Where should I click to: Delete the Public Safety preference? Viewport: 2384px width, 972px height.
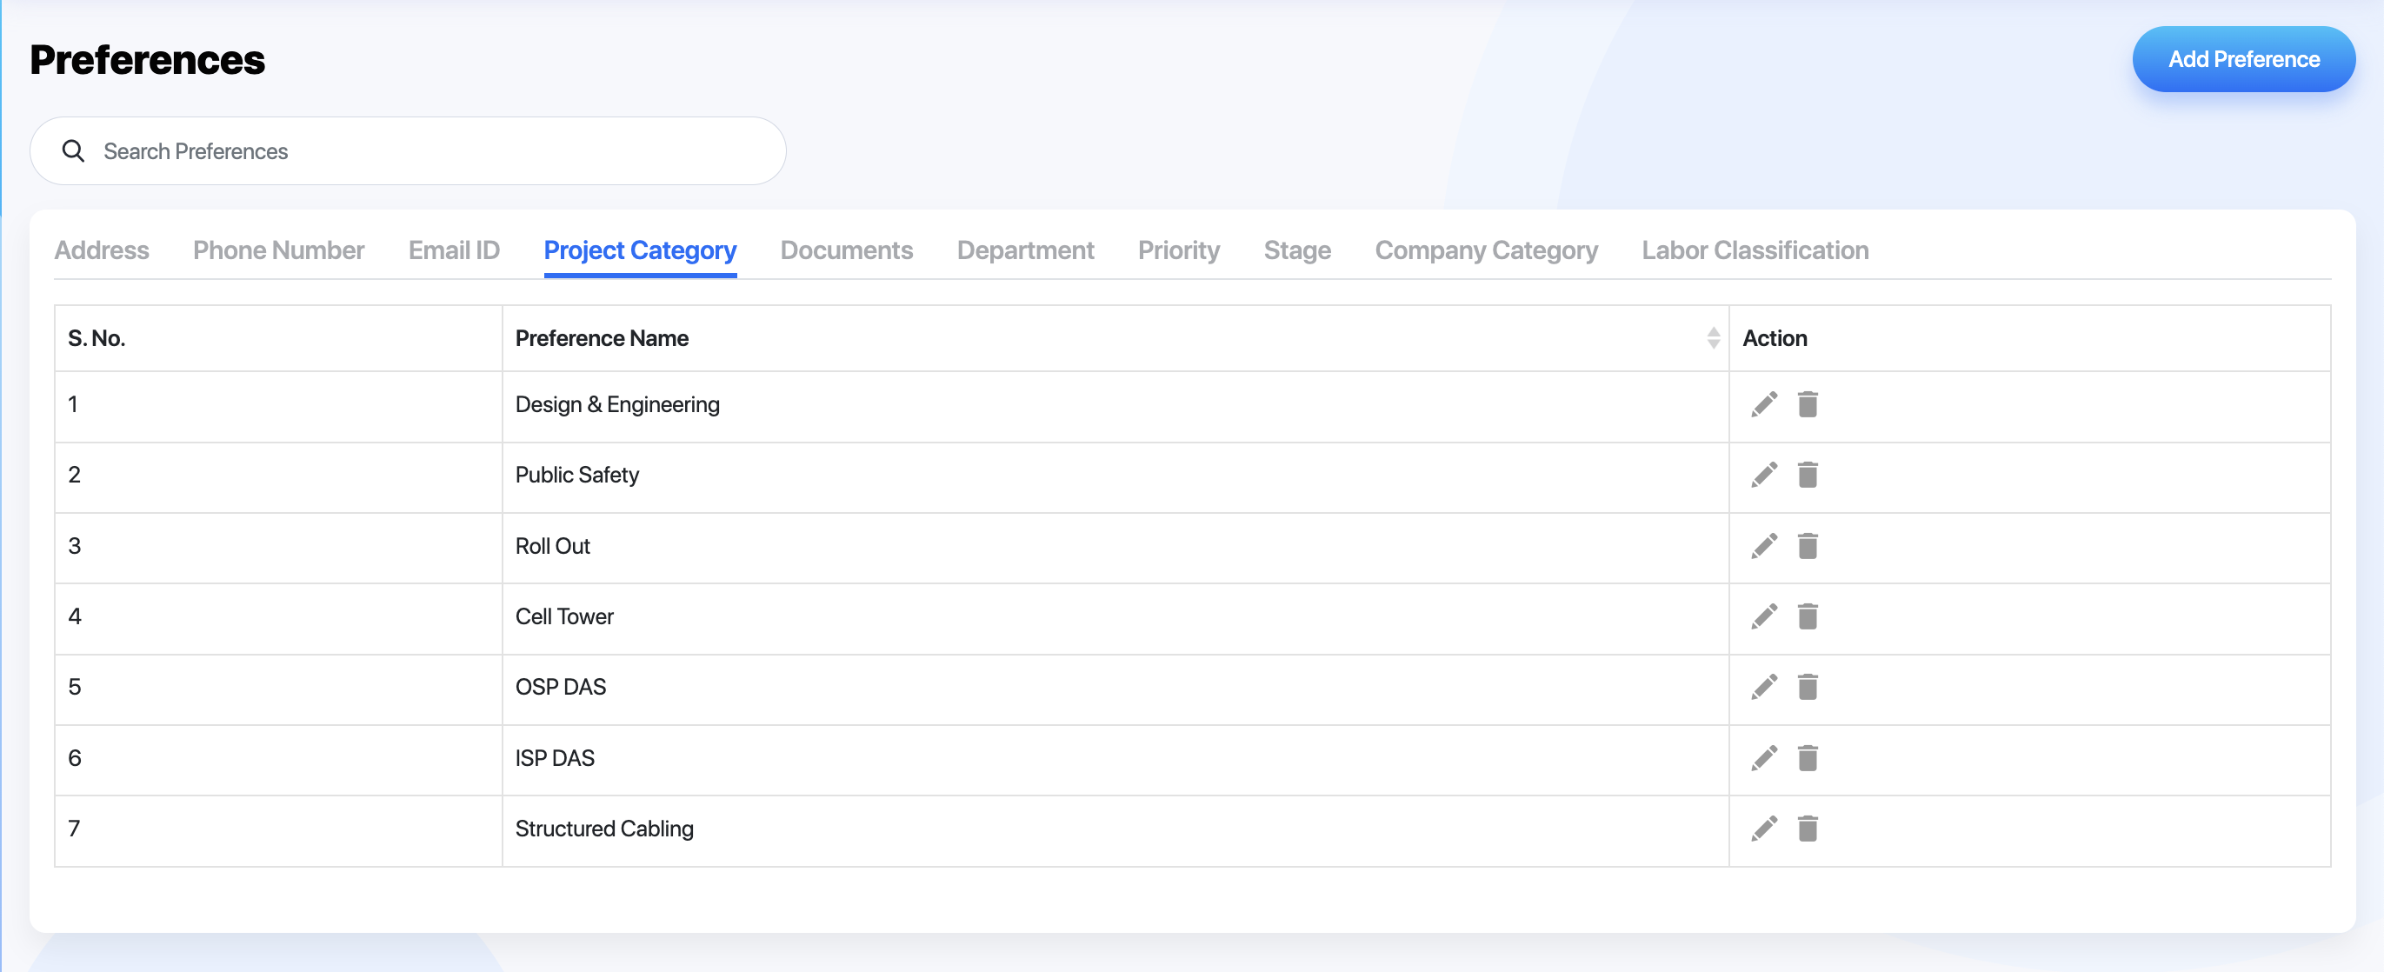pos(1808,475)
